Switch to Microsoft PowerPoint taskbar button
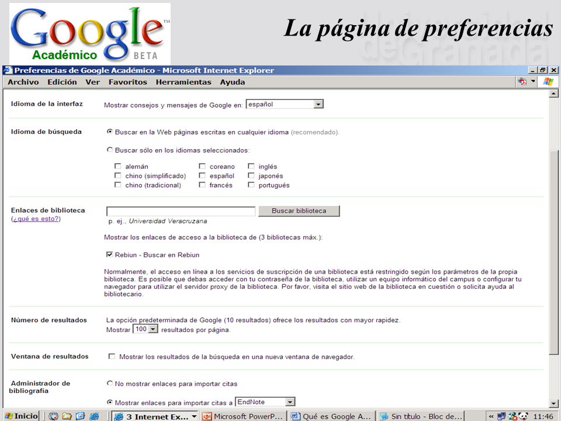Viewport: 561px width, 421px height. click(243, 416)
